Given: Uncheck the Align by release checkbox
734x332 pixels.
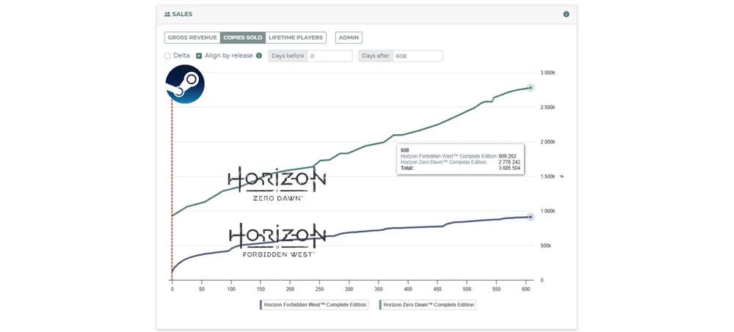Looking at the screenshot, I should pos(199,56).
